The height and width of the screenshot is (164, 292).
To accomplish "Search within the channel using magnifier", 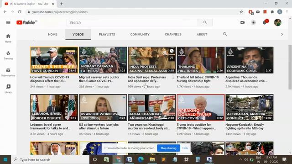I will pyautogui.click(x=225, y=34).
